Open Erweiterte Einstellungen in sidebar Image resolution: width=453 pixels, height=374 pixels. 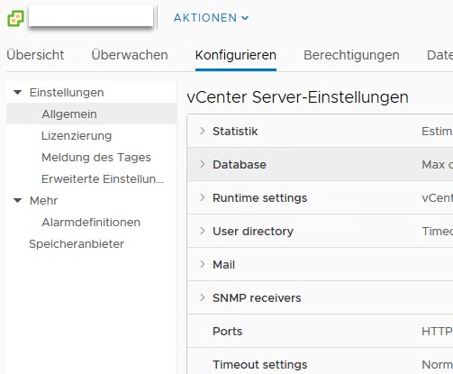pyautogui.click(x=103, y=179)
